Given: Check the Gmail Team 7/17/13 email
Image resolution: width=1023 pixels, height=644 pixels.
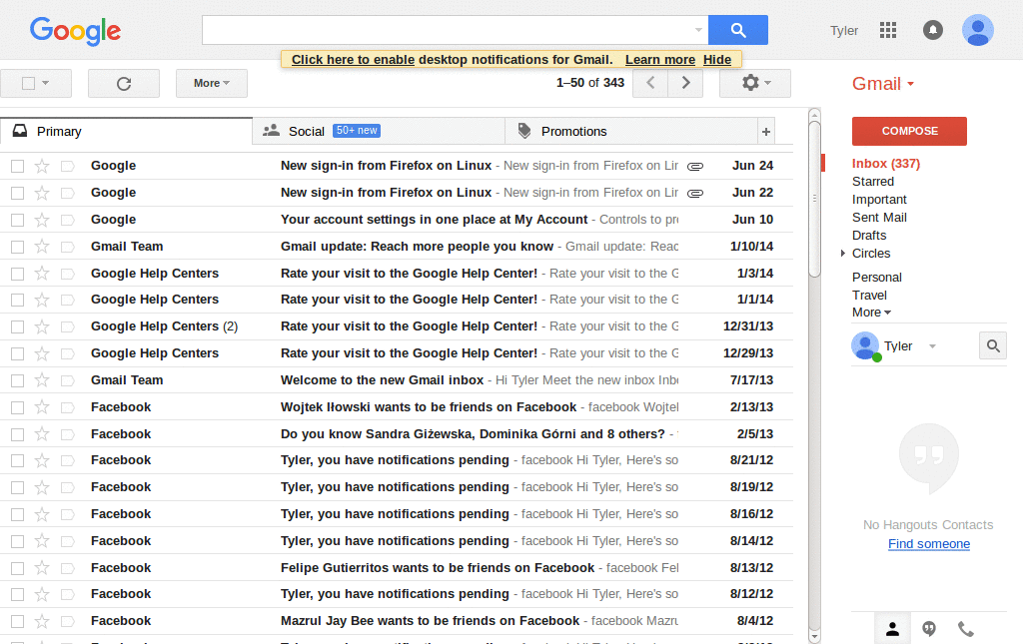Looking at the screenshot, I should [18, 380].
